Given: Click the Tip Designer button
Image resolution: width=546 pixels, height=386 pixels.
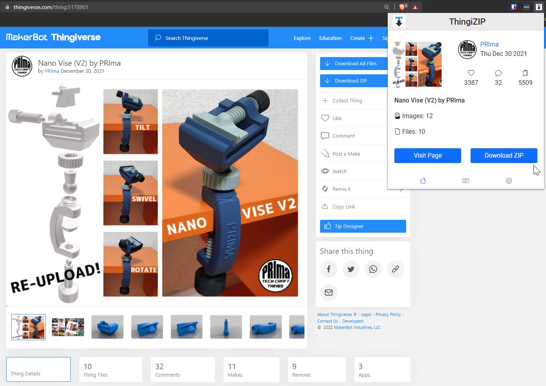Looking at the screenshot, I should point(363,226).
